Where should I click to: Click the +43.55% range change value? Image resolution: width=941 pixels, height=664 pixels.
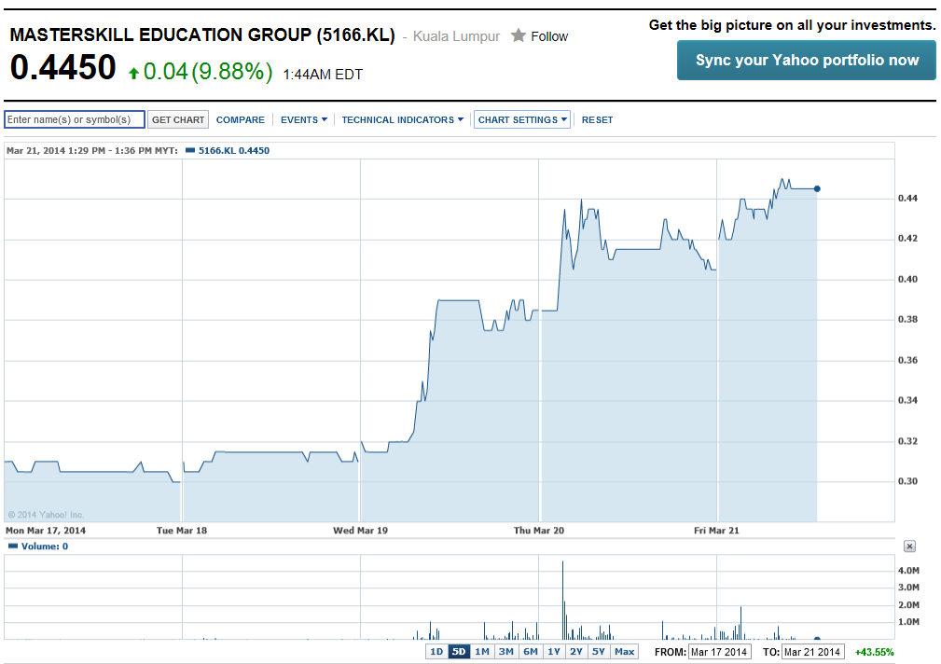[x=875, y=652]
